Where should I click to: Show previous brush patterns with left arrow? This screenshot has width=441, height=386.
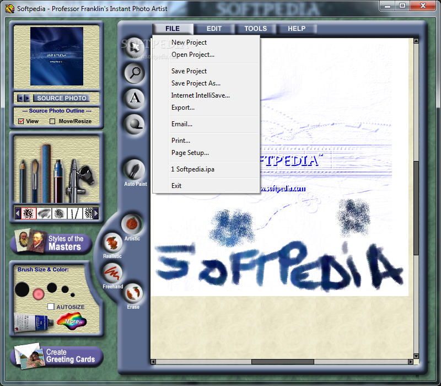18,213
